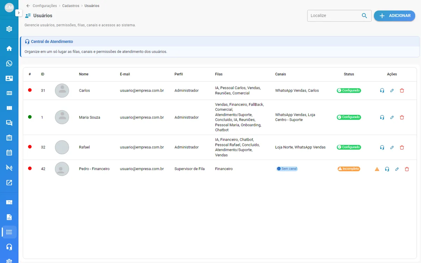Screen dimensions: 421x263
Task: Delete Carlos using the trash icon
Action: (x=402, y=90)
